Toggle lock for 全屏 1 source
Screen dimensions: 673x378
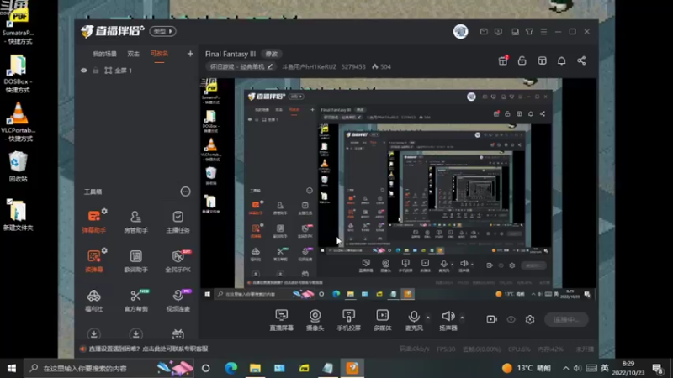pos(95,71)
